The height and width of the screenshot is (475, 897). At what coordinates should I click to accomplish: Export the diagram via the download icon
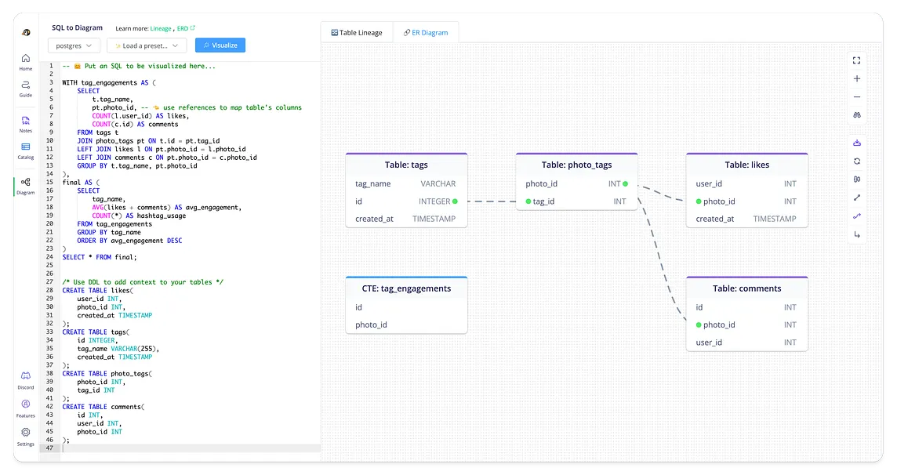856,142
